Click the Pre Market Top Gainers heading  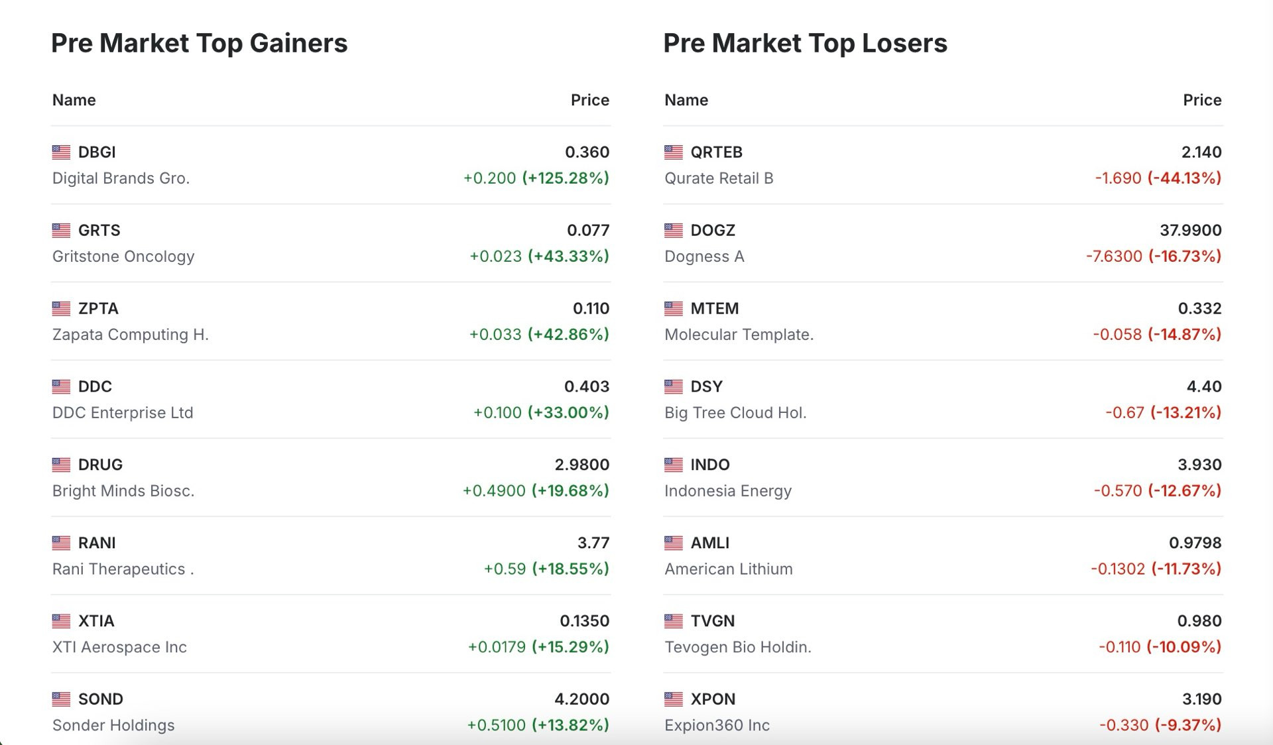(x=199, y=44)
